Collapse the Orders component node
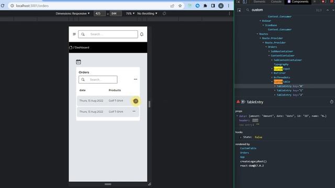The height and width of the screenshot is (188, 335). click(x=266, y=47)
